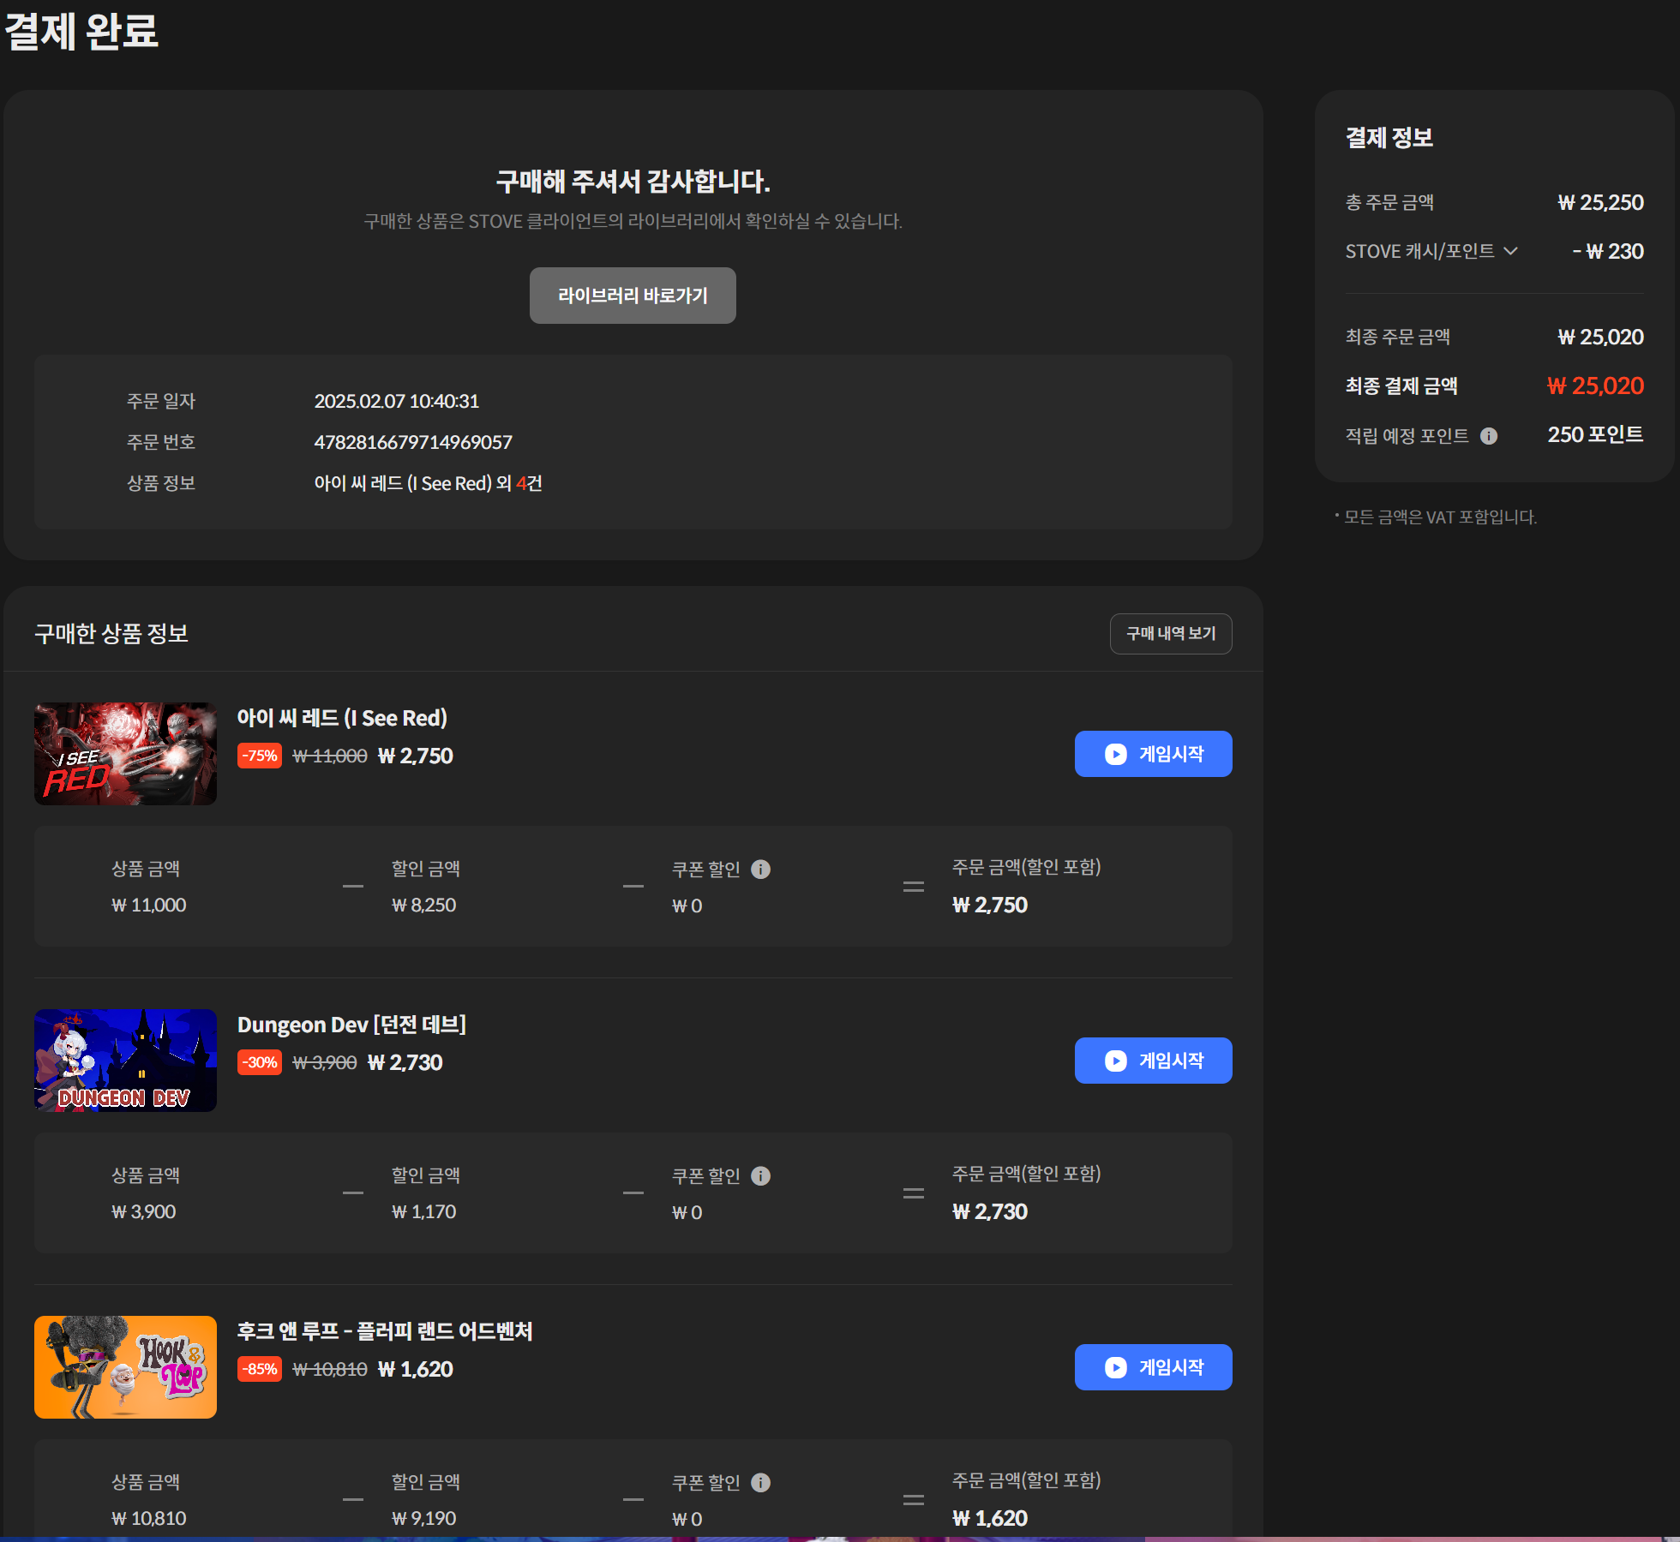Expand the STOVE 캐시/포인트 breakdown
This screenshot has width=1680, height=1542.
[1512, 251]
